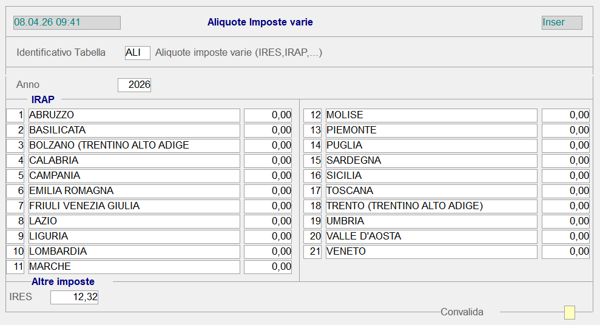This screenshot has height=325, width=600.
Task: Click the Convalida confirmation box
Action: (x=569, y=312)
